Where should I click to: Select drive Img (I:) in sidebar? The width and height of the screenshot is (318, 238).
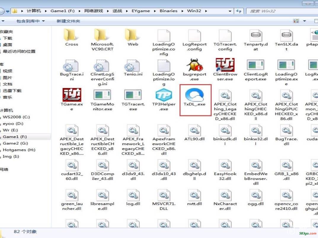[x=11, y=156]
